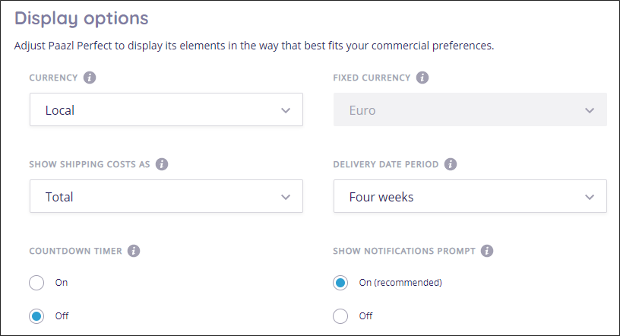Open the Currency dropdown showing Local

166,109
